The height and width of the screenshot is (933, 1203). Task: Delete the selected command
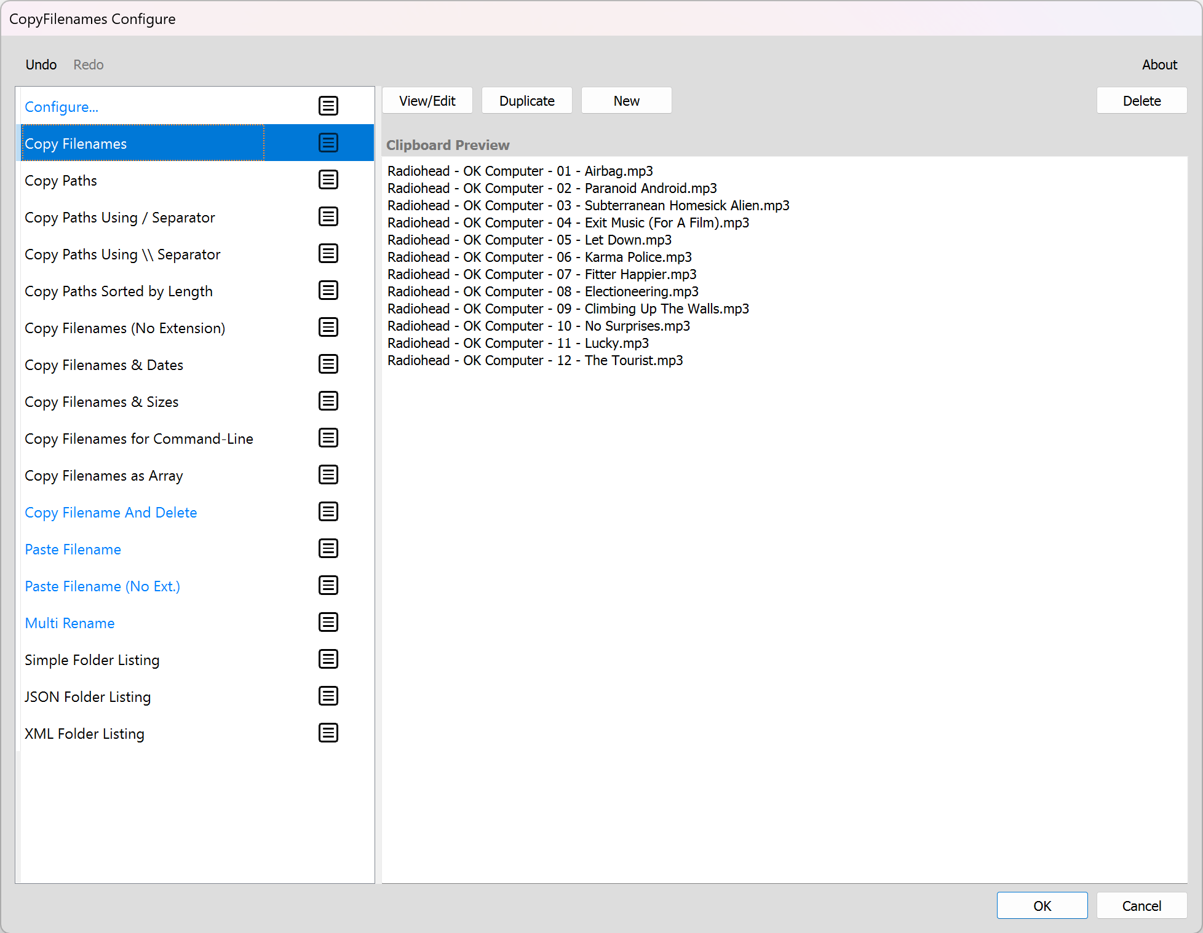point(1141,101)
